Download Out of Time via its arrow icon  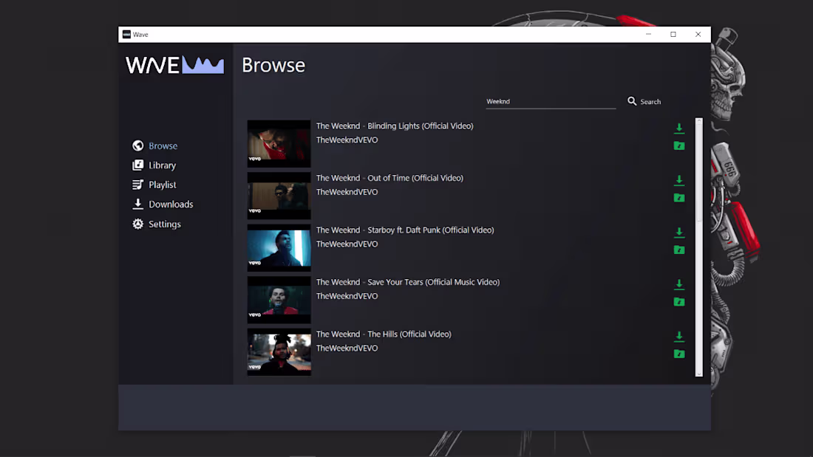pyautogui.click(x=679, y=179)
